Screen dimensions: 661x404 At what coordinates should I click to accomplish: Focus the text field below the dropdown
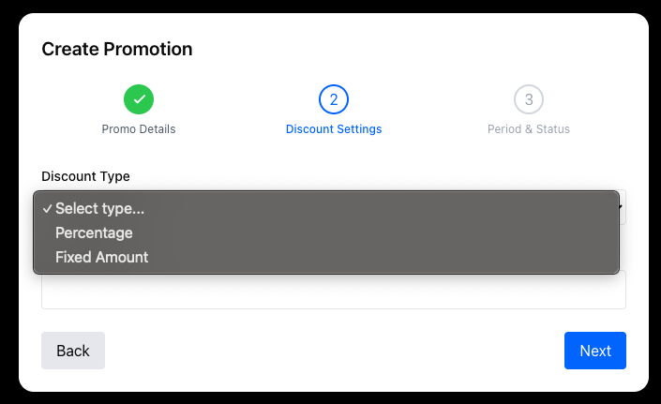[x=334, y=292]
